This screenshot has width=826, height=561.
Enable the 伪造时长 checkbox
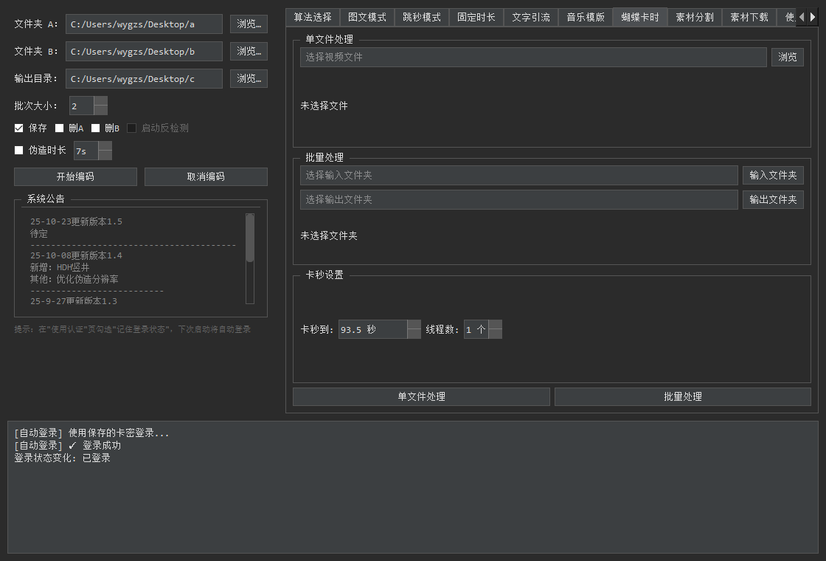pyautogui.click(x=17, y=150)
